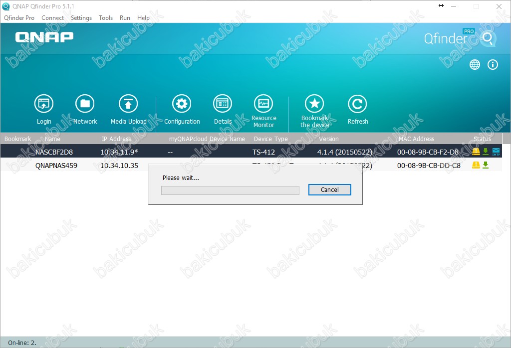Screen dimensions: 511x348
Task: Click MAC address 00-08-9B-CB-DD-C8
Action: [429, 166]
